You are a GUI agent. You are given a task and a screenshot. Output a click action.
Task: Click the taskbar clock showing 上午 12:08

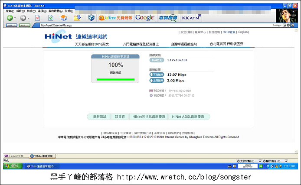coord(289,166)
